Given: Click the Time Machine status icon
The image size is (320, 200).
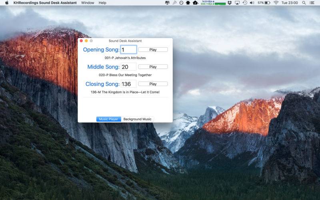Looking at the screenshot, I should tap(244, 3).
